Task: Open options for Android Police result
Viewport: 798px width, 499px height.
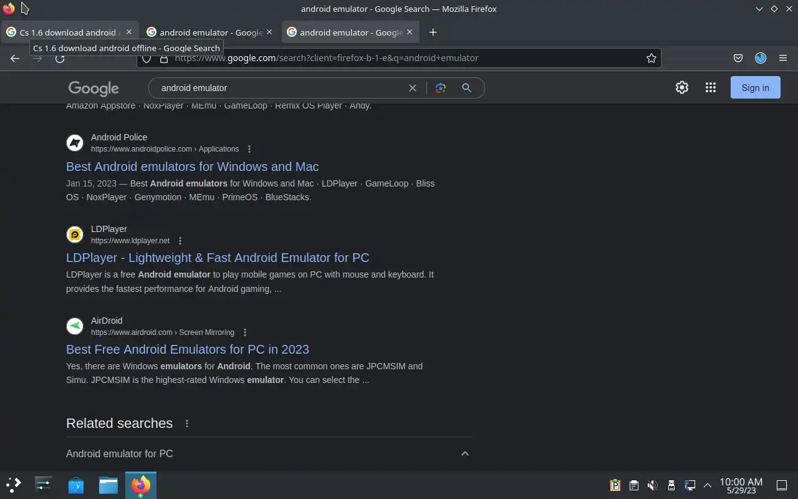Action: coord(249,149)
